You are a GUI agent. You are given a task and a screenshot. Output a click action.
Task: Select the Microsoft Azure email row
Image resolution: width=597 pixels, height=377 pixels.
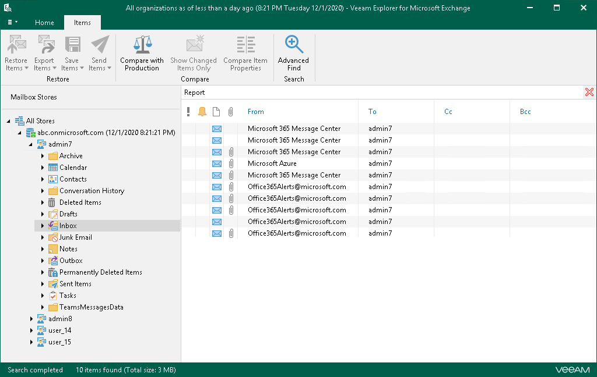pos(272,163)
